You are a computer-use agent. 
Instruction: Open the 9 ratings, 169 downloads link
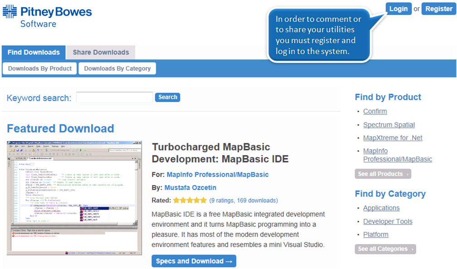pos(243,201)
